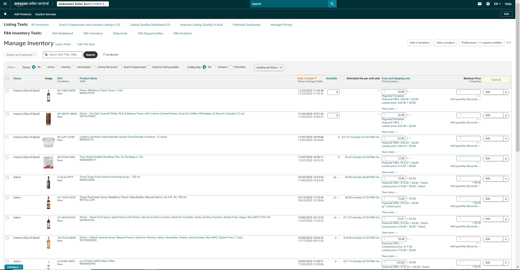Click the pricing status info icon
The image size is (520, 270).
[x=400, y=82]
